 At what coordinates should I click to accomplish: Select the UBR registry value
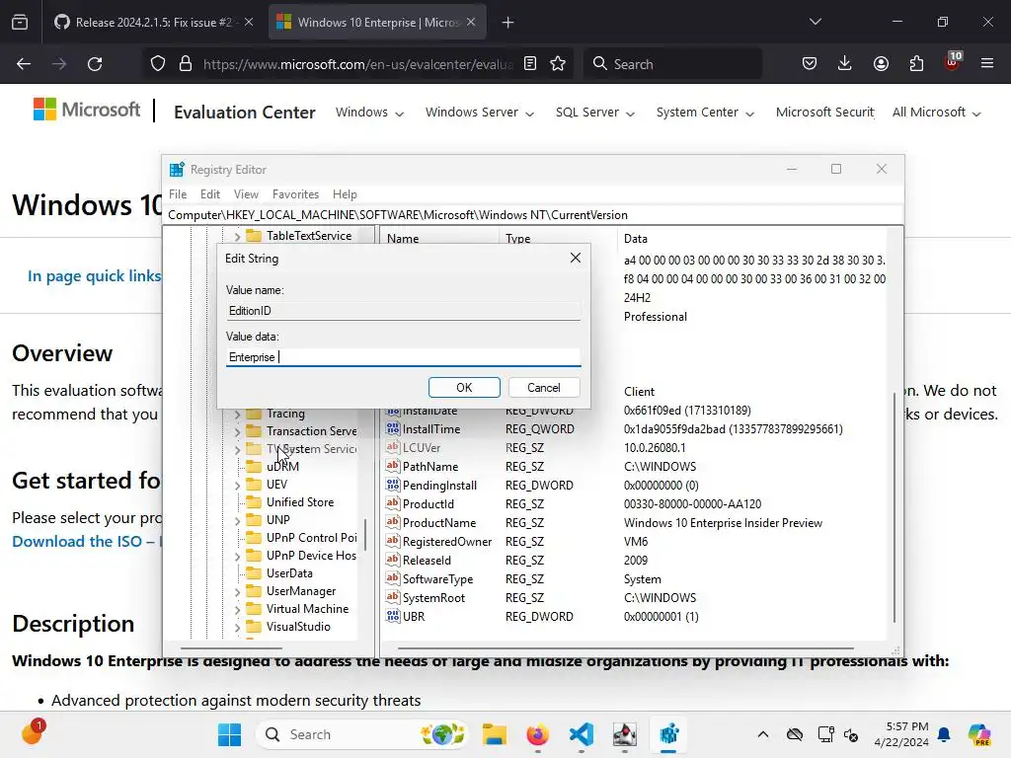coord(414,617)
